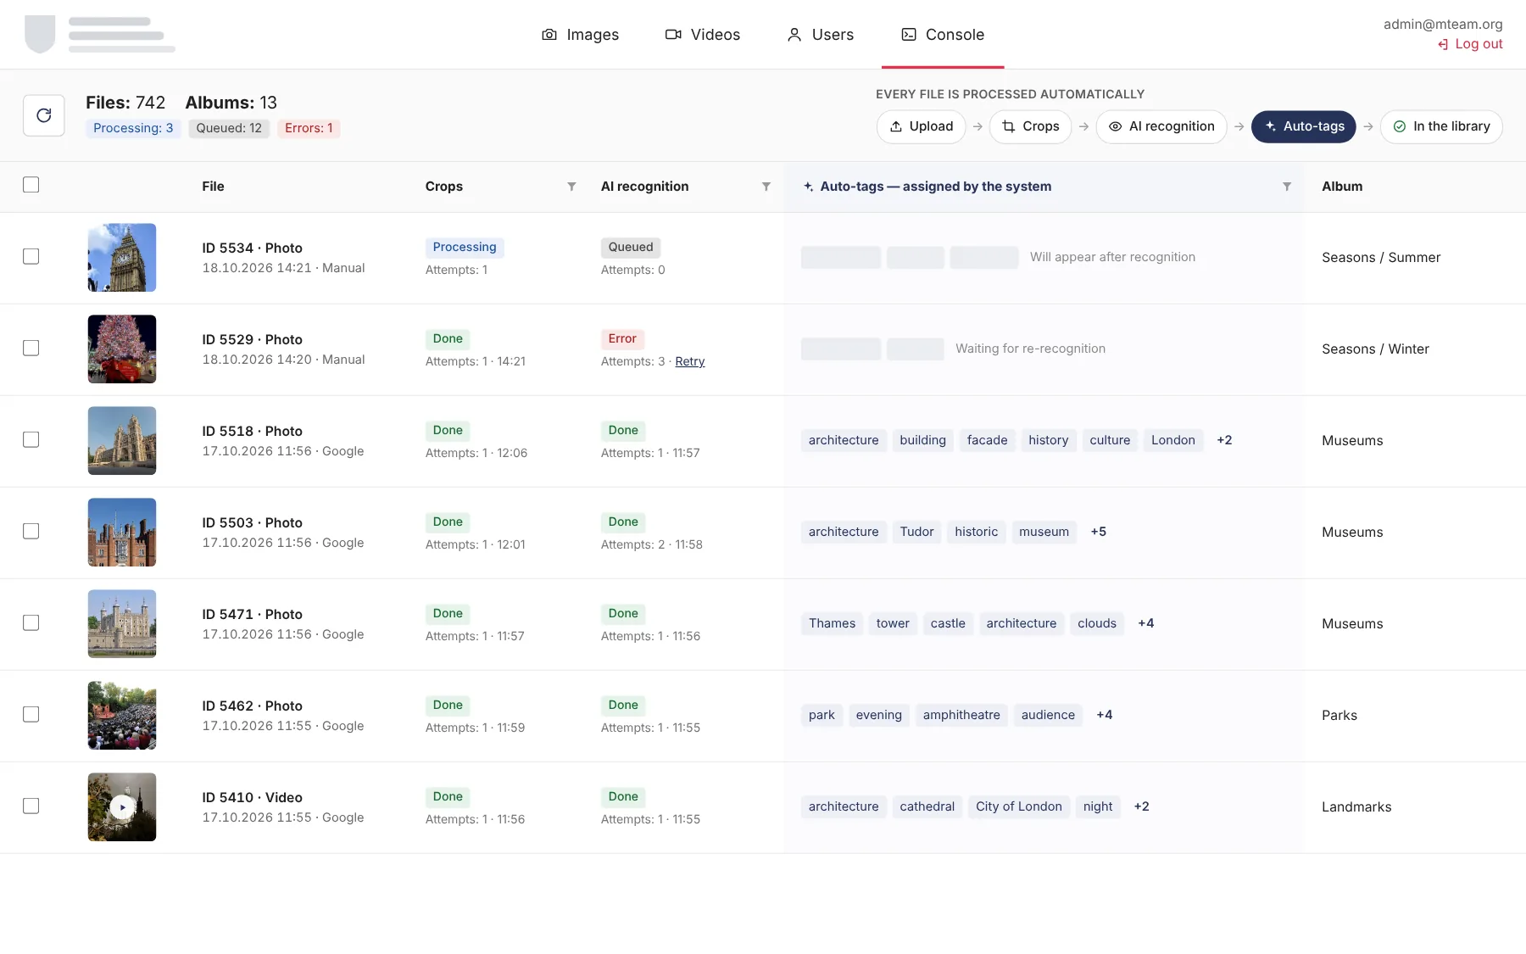Filter by Queued: 12 badge
Screen dimensions: 1526x954
(229, 128)
